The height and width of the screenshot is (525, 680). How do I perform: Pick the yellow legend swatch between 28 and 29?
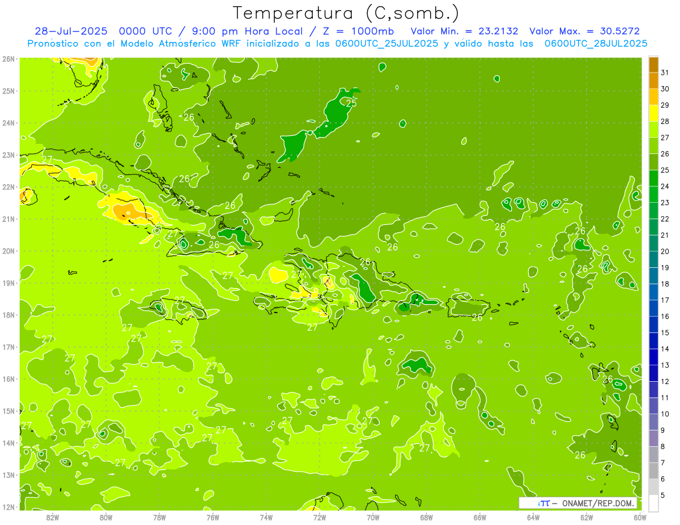tap(653, 113)
